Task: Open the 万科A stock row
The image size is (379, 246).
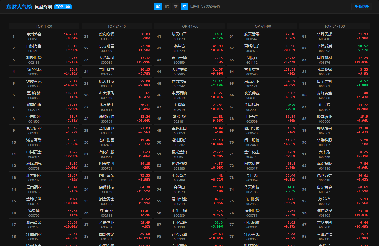Action: 334,201
